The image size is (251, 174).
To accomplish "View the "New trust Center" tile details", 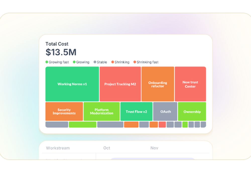I will click(191, 84).
